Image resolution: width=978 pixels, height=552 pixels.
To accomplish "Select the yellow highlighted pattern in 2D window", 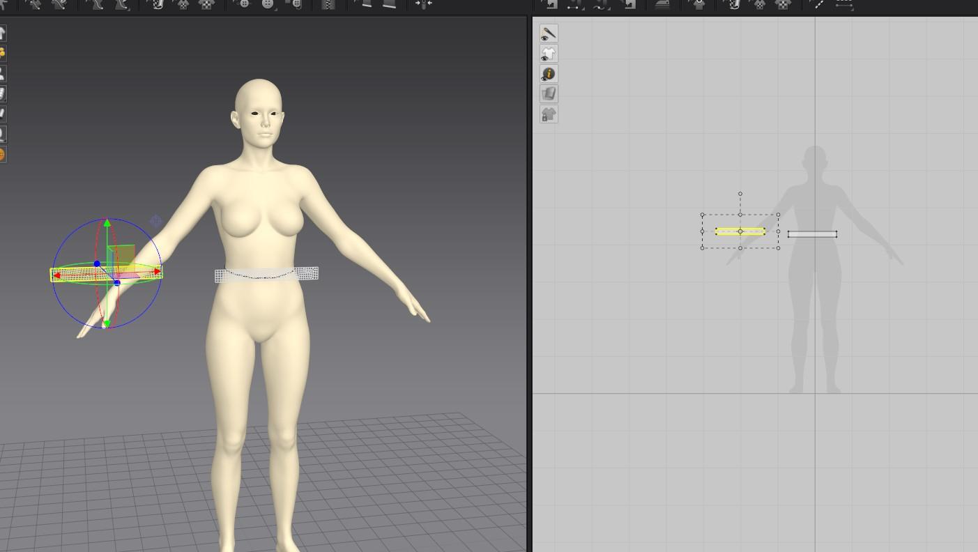I will tap(740, 231).
